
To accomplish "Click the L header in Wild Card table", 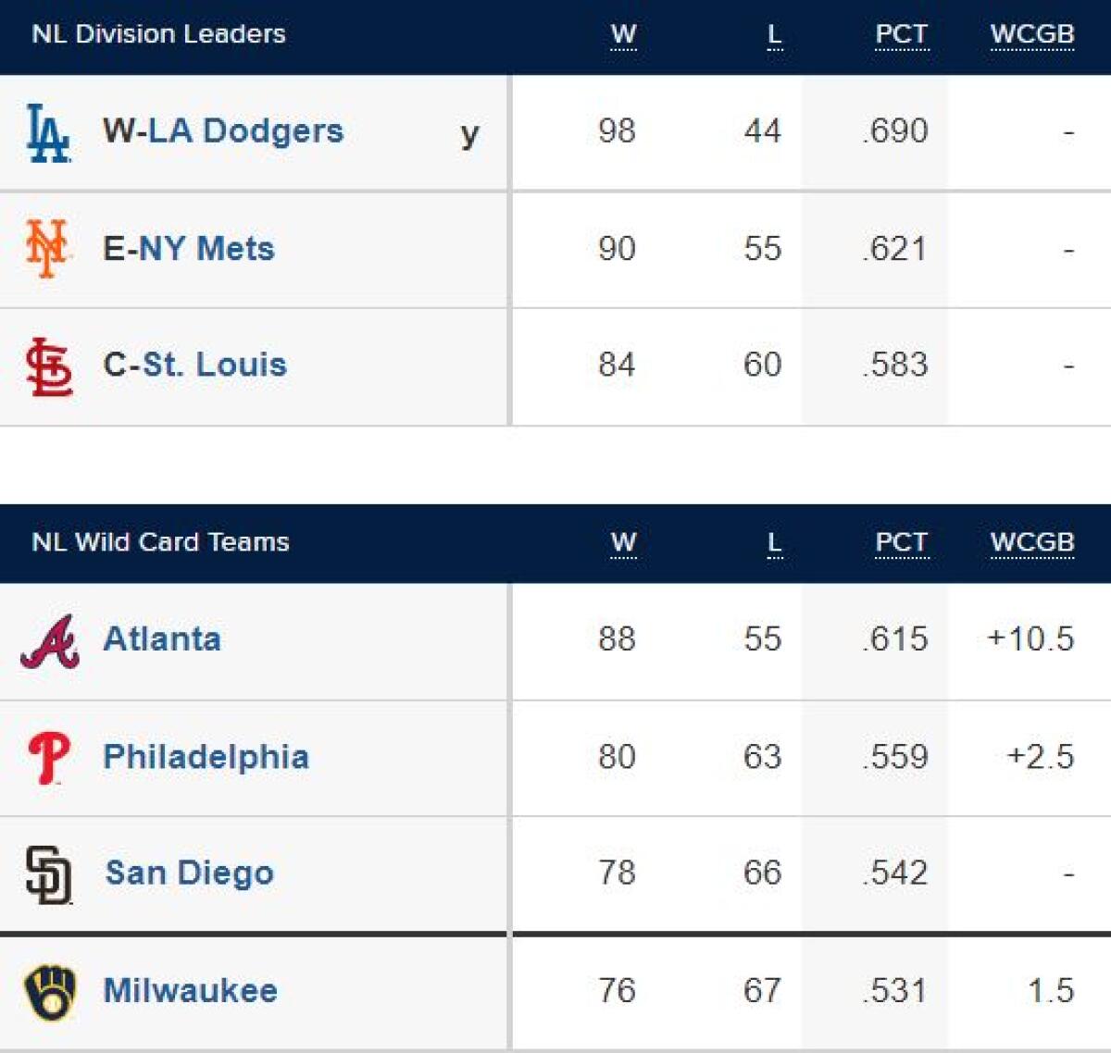I will (775, 542).
